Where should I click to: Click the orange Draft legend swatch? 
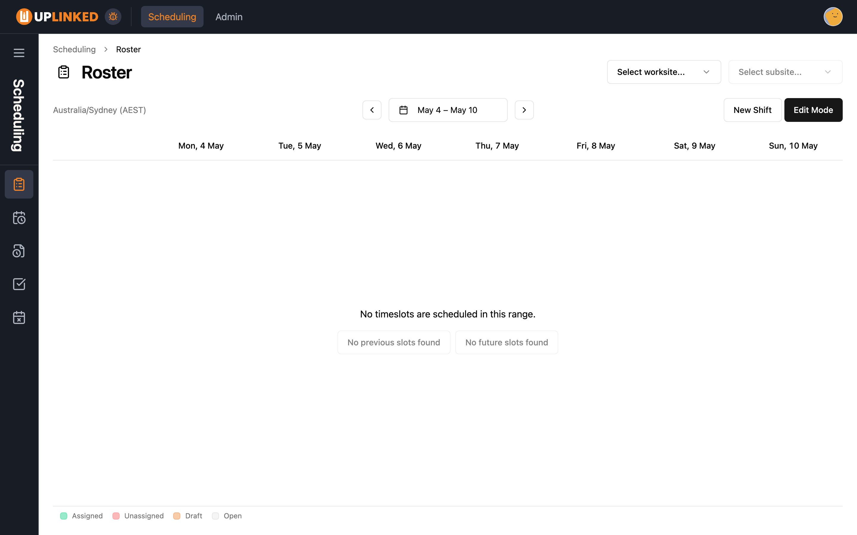177,516
